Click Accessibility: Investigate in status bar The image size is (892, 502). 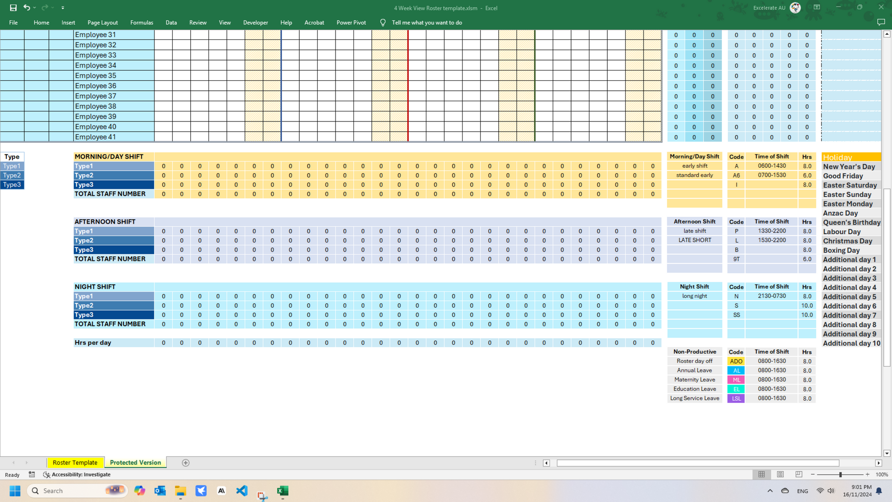(77, 474)
